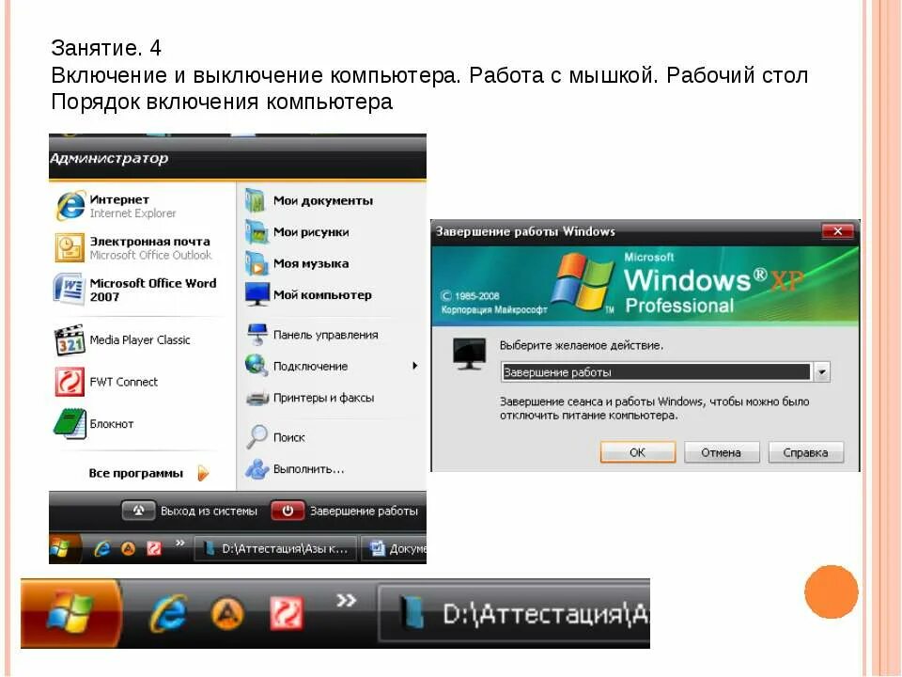Click Интернет label text
The image size is (902, 677).
pos(119,199)
